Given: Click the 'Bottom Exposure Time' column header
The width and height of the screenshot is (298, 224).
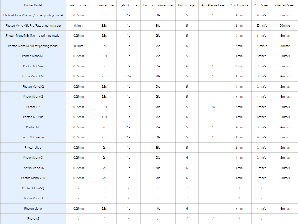Looking at the screenshot, I should [x=158, y=5].
